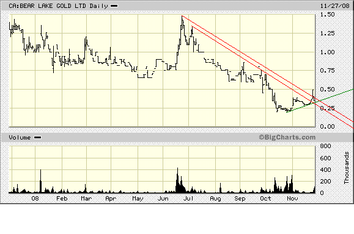Click the chart title CA:BEAR LAKE GOLD LTD Daily
This screenshot has width=354, height=234.
(x=58, y=6)
